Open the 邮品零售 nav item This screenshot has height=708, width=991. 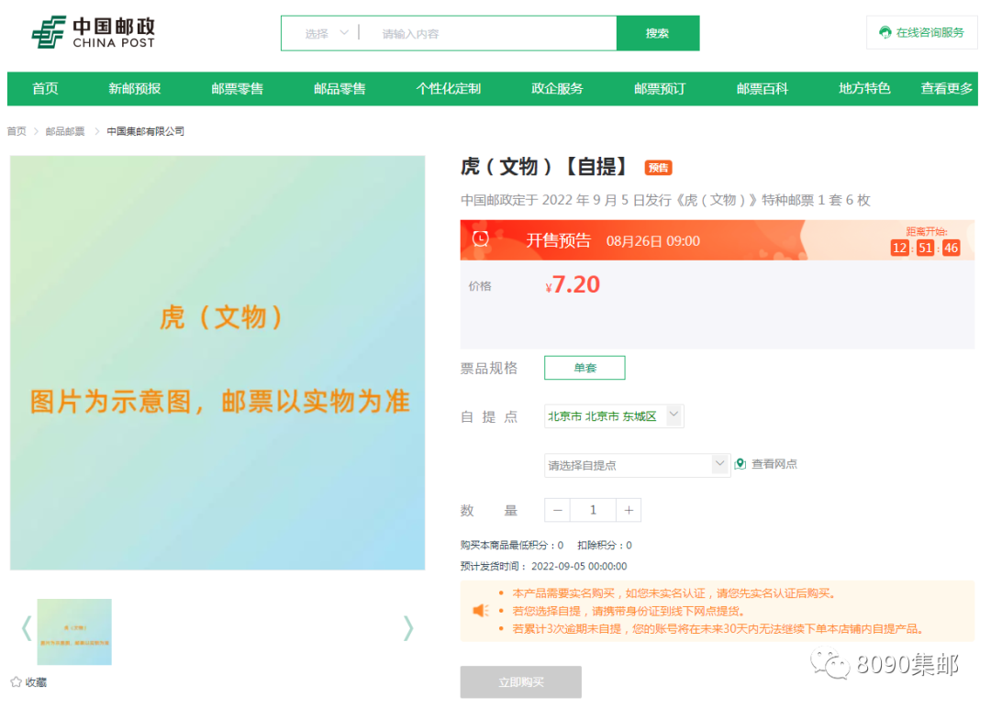(340, 88)
